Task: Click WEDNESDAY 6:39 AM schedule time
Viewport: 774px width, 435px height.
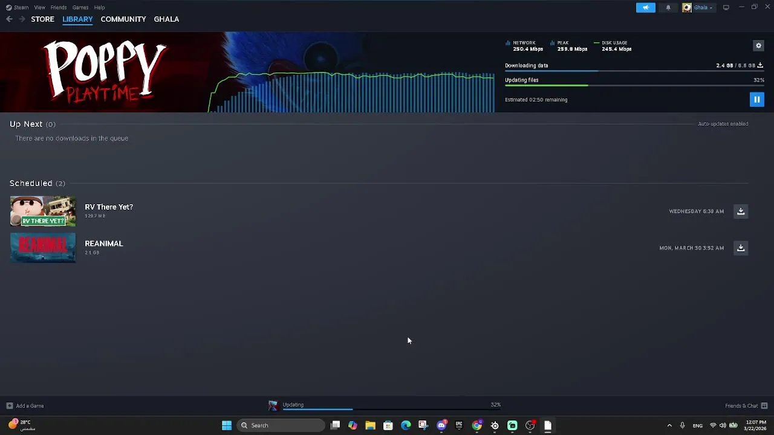Action: 696,211
